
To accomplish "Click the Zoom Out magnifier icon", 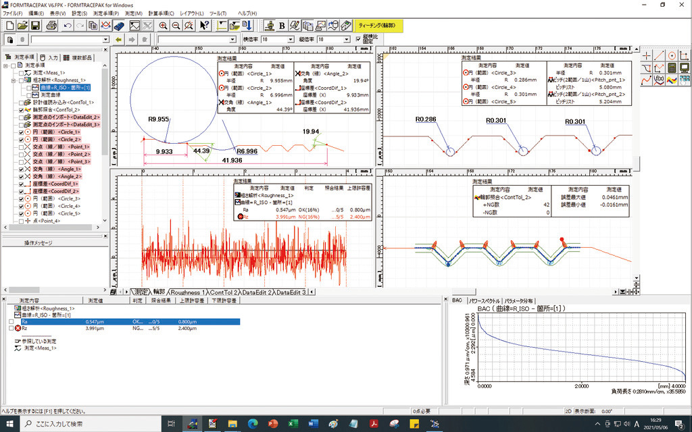I will pos(176,26).
